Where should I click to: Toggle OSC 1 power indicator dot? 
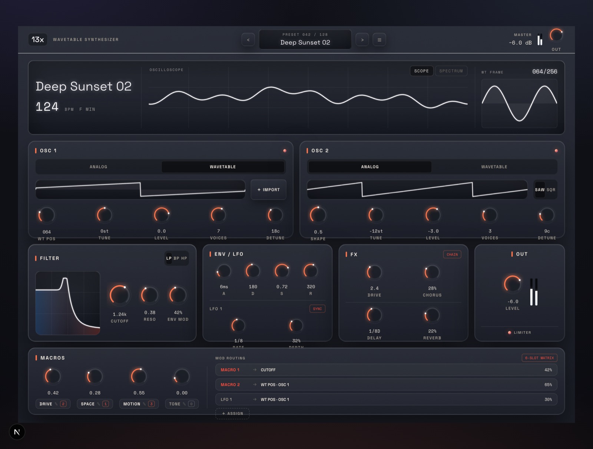pos(285,151)
